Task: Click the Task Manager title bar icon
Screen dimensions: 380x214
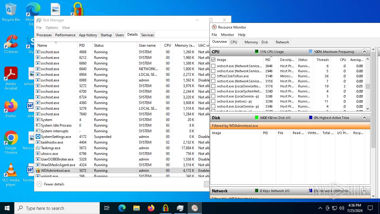Action: tap(39, 20)
